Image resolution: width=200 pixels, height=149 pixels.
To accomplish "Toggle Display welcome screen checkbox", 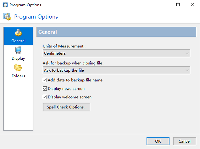I will click(45, 97).
